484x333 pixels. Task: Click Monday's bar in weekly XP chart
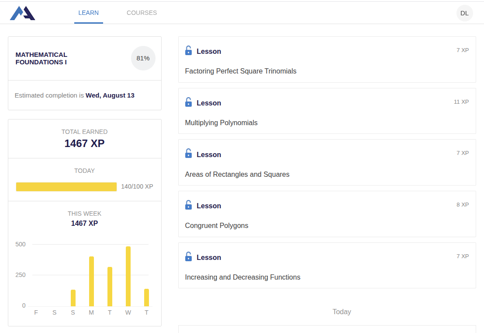click(91, 281)
